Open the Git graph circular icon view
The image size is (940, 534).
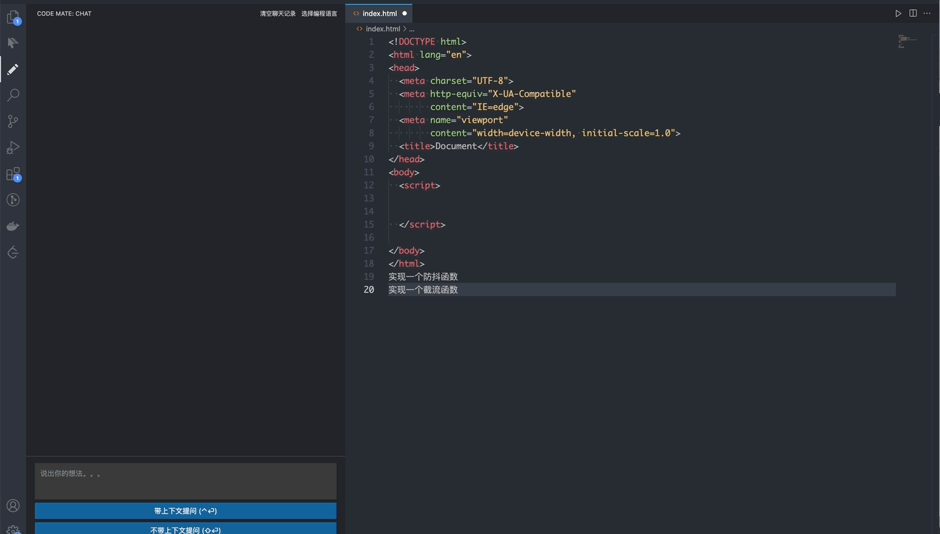(x=13, y=200)
